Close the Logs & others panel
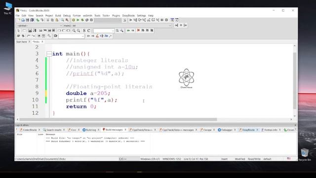This screenshot has width=316, height=178. 295,125
